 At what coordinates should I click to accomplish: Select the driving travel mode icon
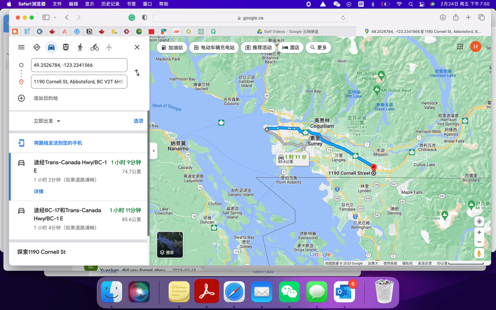point(51,47)
